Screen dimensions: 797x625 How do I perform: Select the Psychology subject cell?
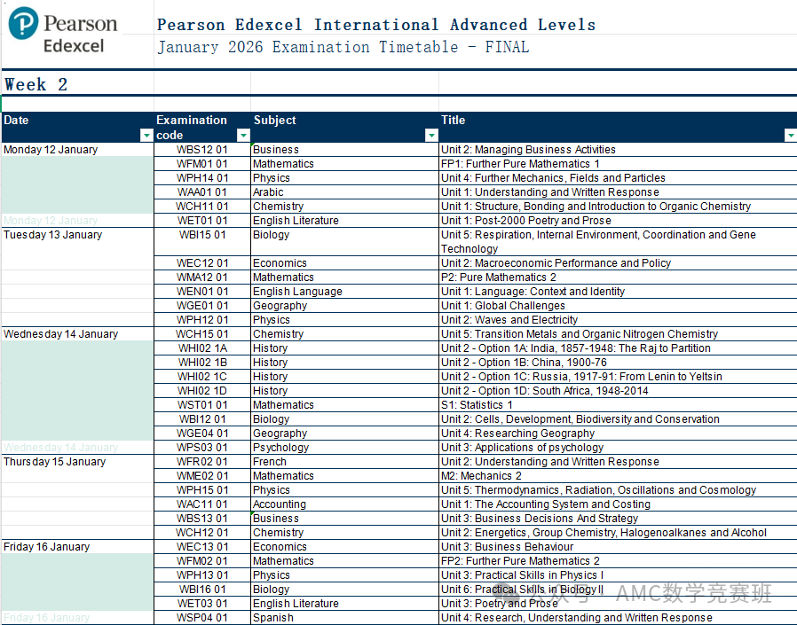pyautogui.click(x=280, y=448)
